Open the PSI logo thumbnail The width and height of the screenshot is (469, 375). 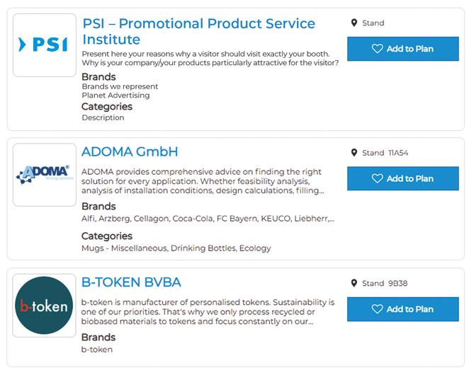pos(44,45)
